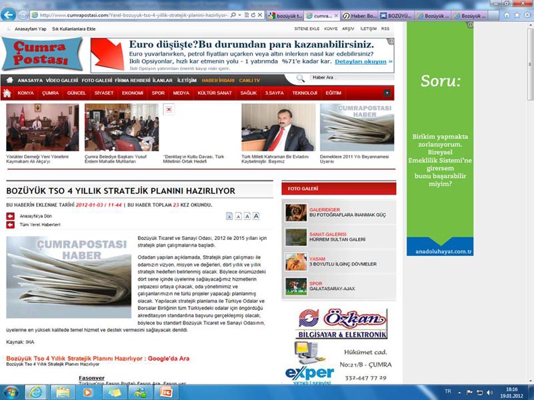Open the PowerPoint taskbar icon
The height and width of the screenshot is (400, 534).
pyautogui.click(x=166, y=393)
